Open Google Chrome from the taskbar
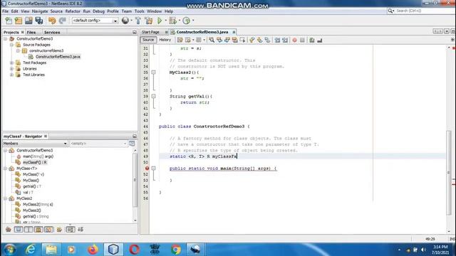Screen dimensions: 456x256 pyautogui.click(x=176, y=250)
